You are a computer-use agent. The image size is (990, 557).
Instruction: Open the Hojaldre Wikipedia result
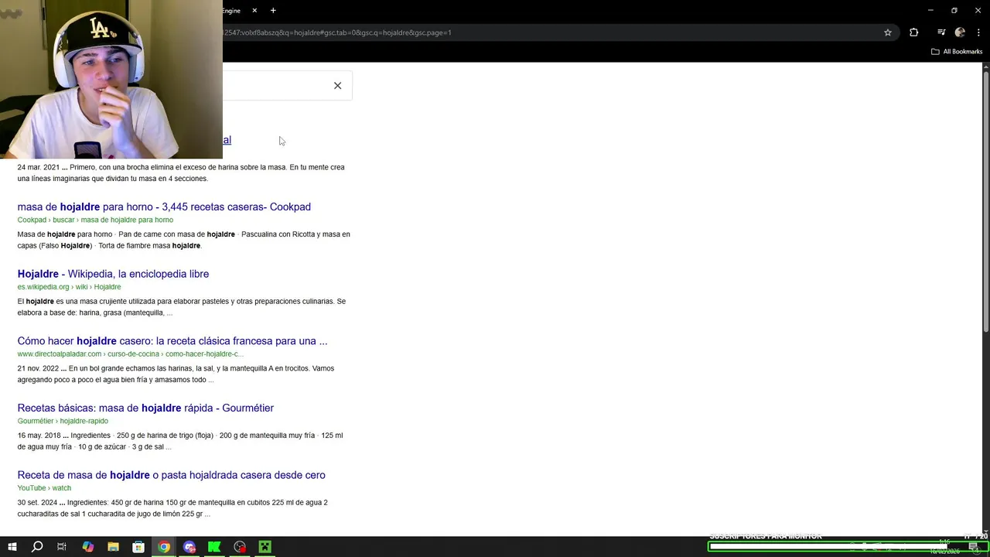[x=113, y=274]
